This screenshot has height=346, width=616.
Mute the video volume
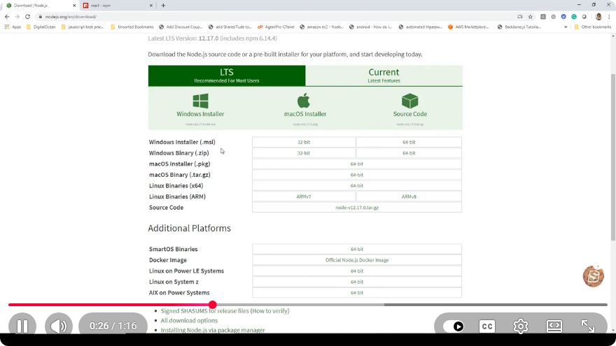point(59,326)
